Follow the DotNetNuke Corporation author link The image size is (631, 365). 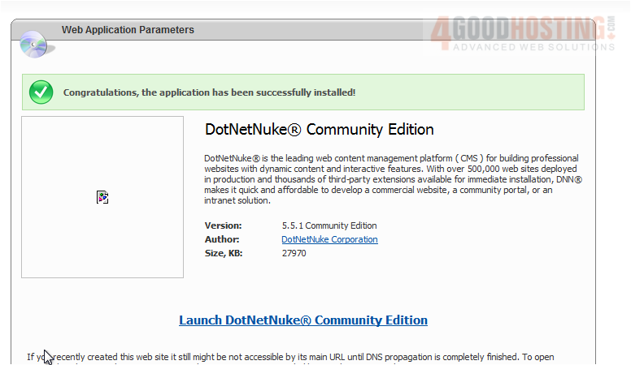pyautogui.click(x=329, y=239)
